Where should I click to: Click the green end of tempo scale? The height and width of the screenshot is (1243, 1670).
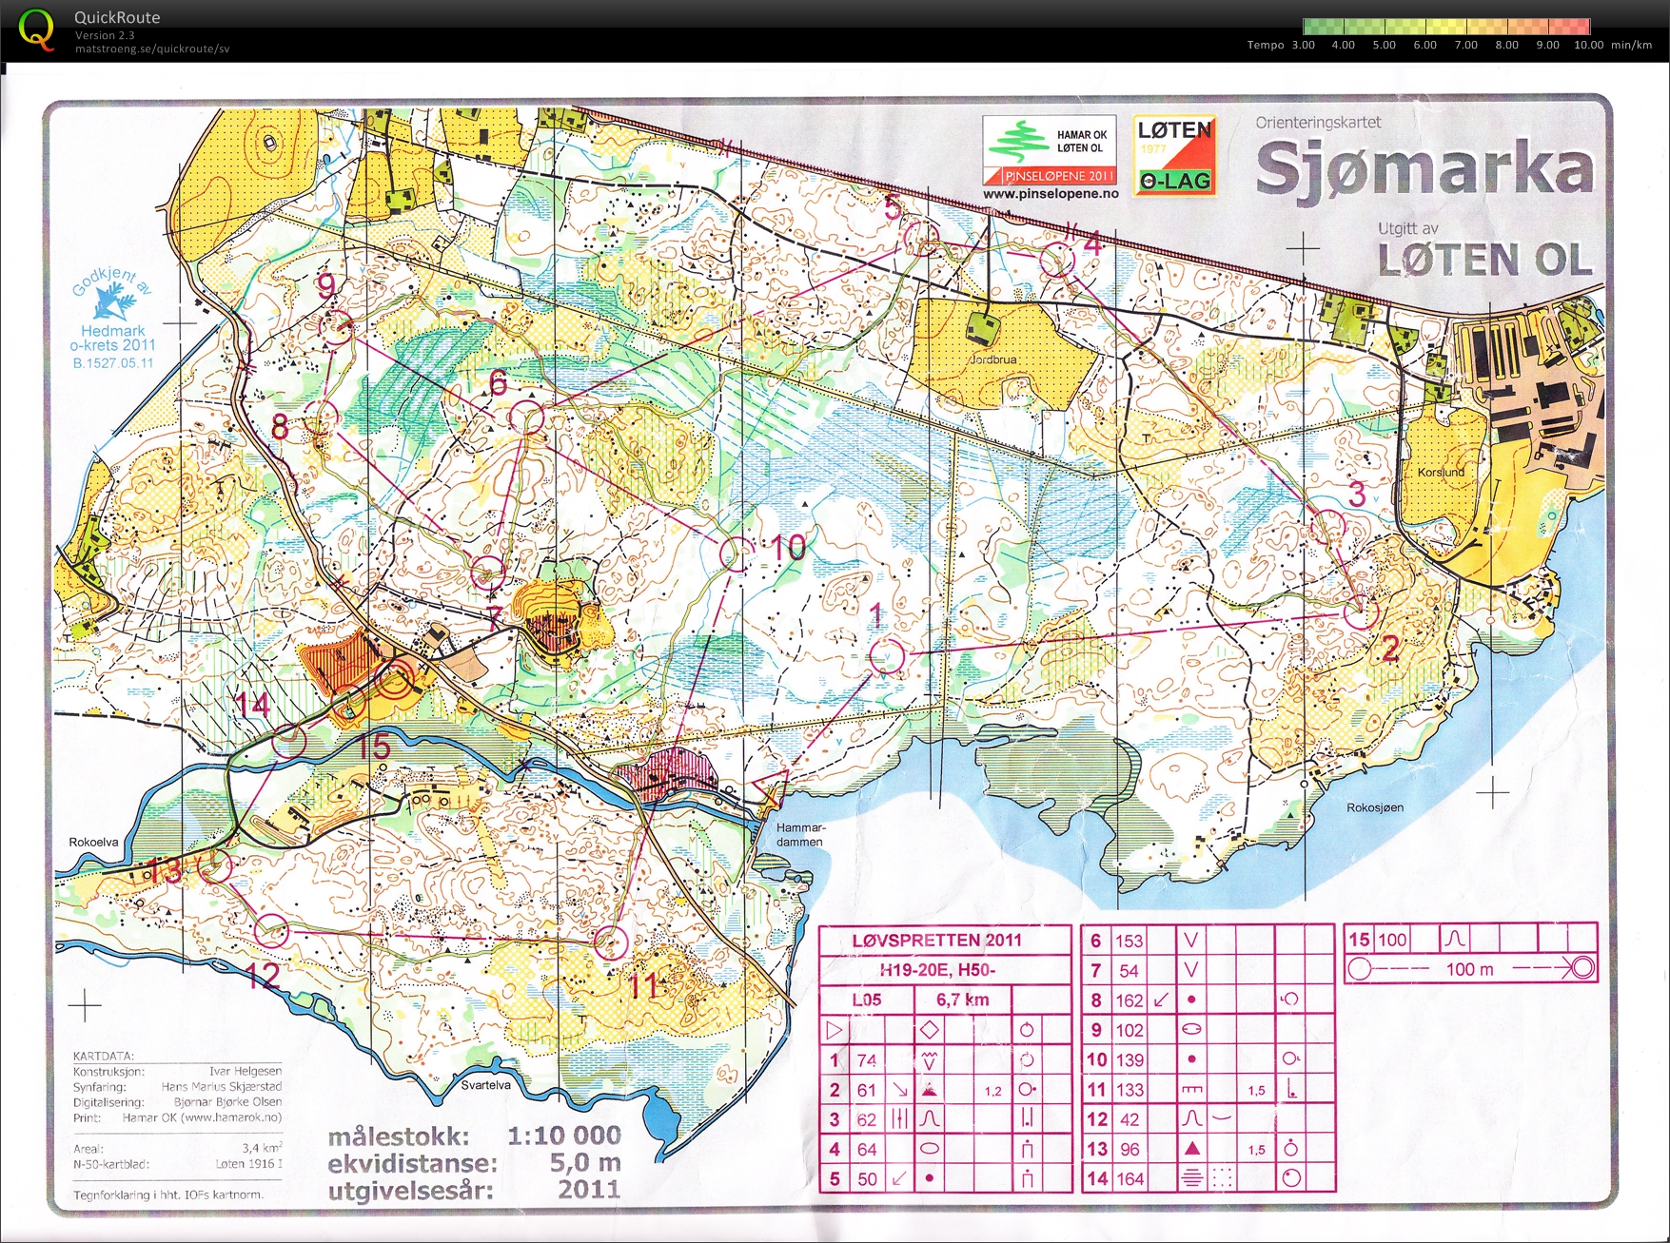[1315, 27]
